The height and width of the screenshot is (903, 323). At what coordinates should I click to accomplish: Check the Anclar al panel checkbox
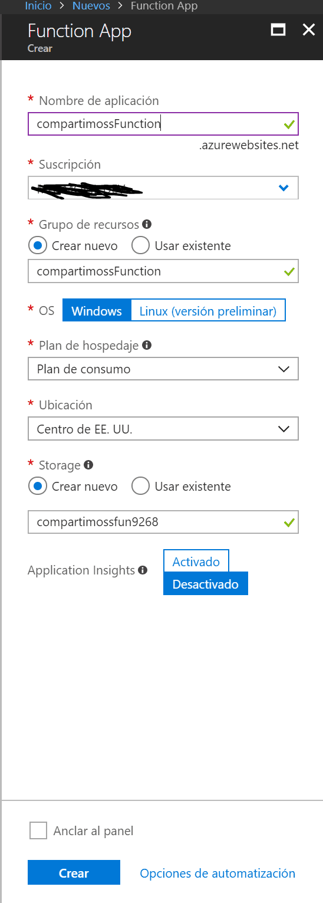[38, 831]
